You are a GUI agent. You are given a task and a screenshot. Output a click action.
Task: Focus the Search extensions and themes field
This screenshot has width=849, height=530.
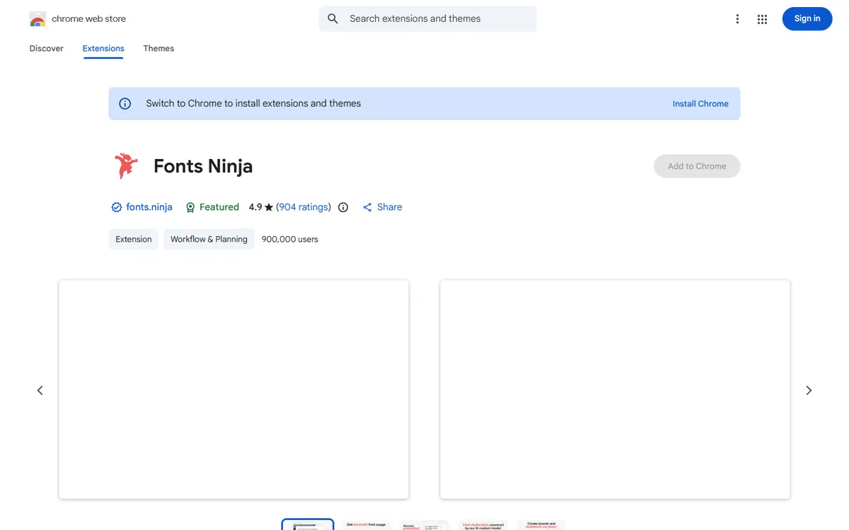pos(428,19)
